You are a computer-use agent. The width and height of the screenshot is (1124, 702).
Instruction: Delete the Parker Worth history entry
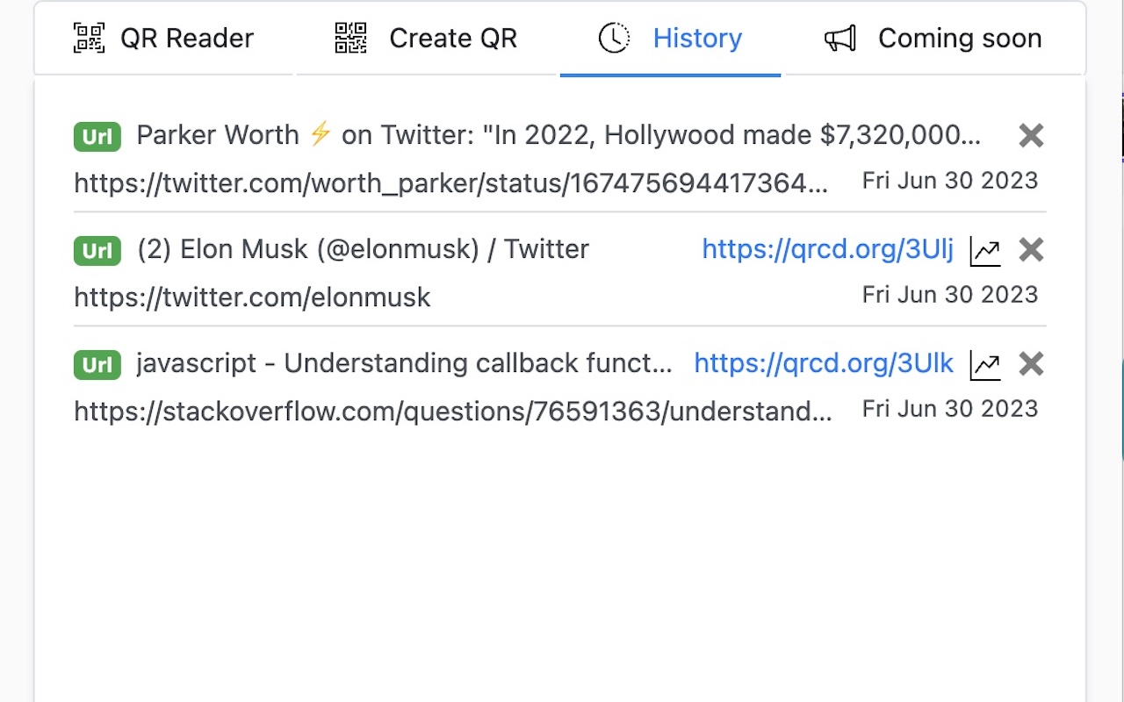1031,135
